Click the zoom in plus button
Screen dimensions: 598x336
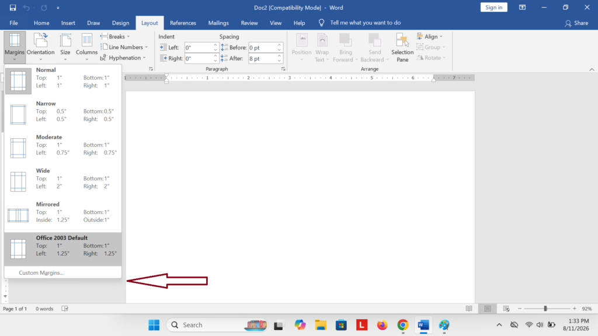tap(575, 309)
